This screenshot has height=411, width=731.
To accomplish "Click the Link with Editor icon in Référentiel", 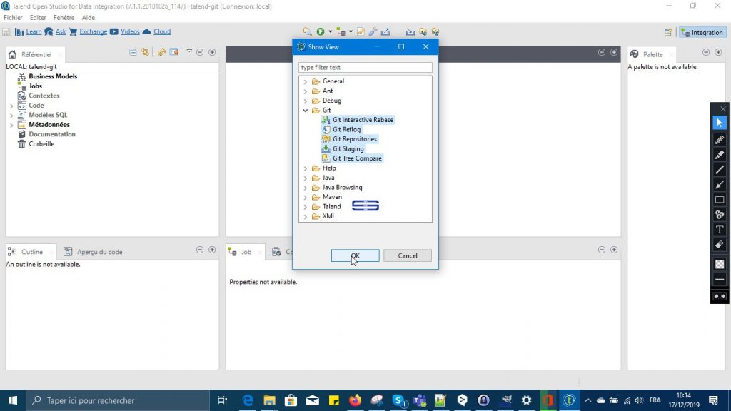I will click(145, 52).
